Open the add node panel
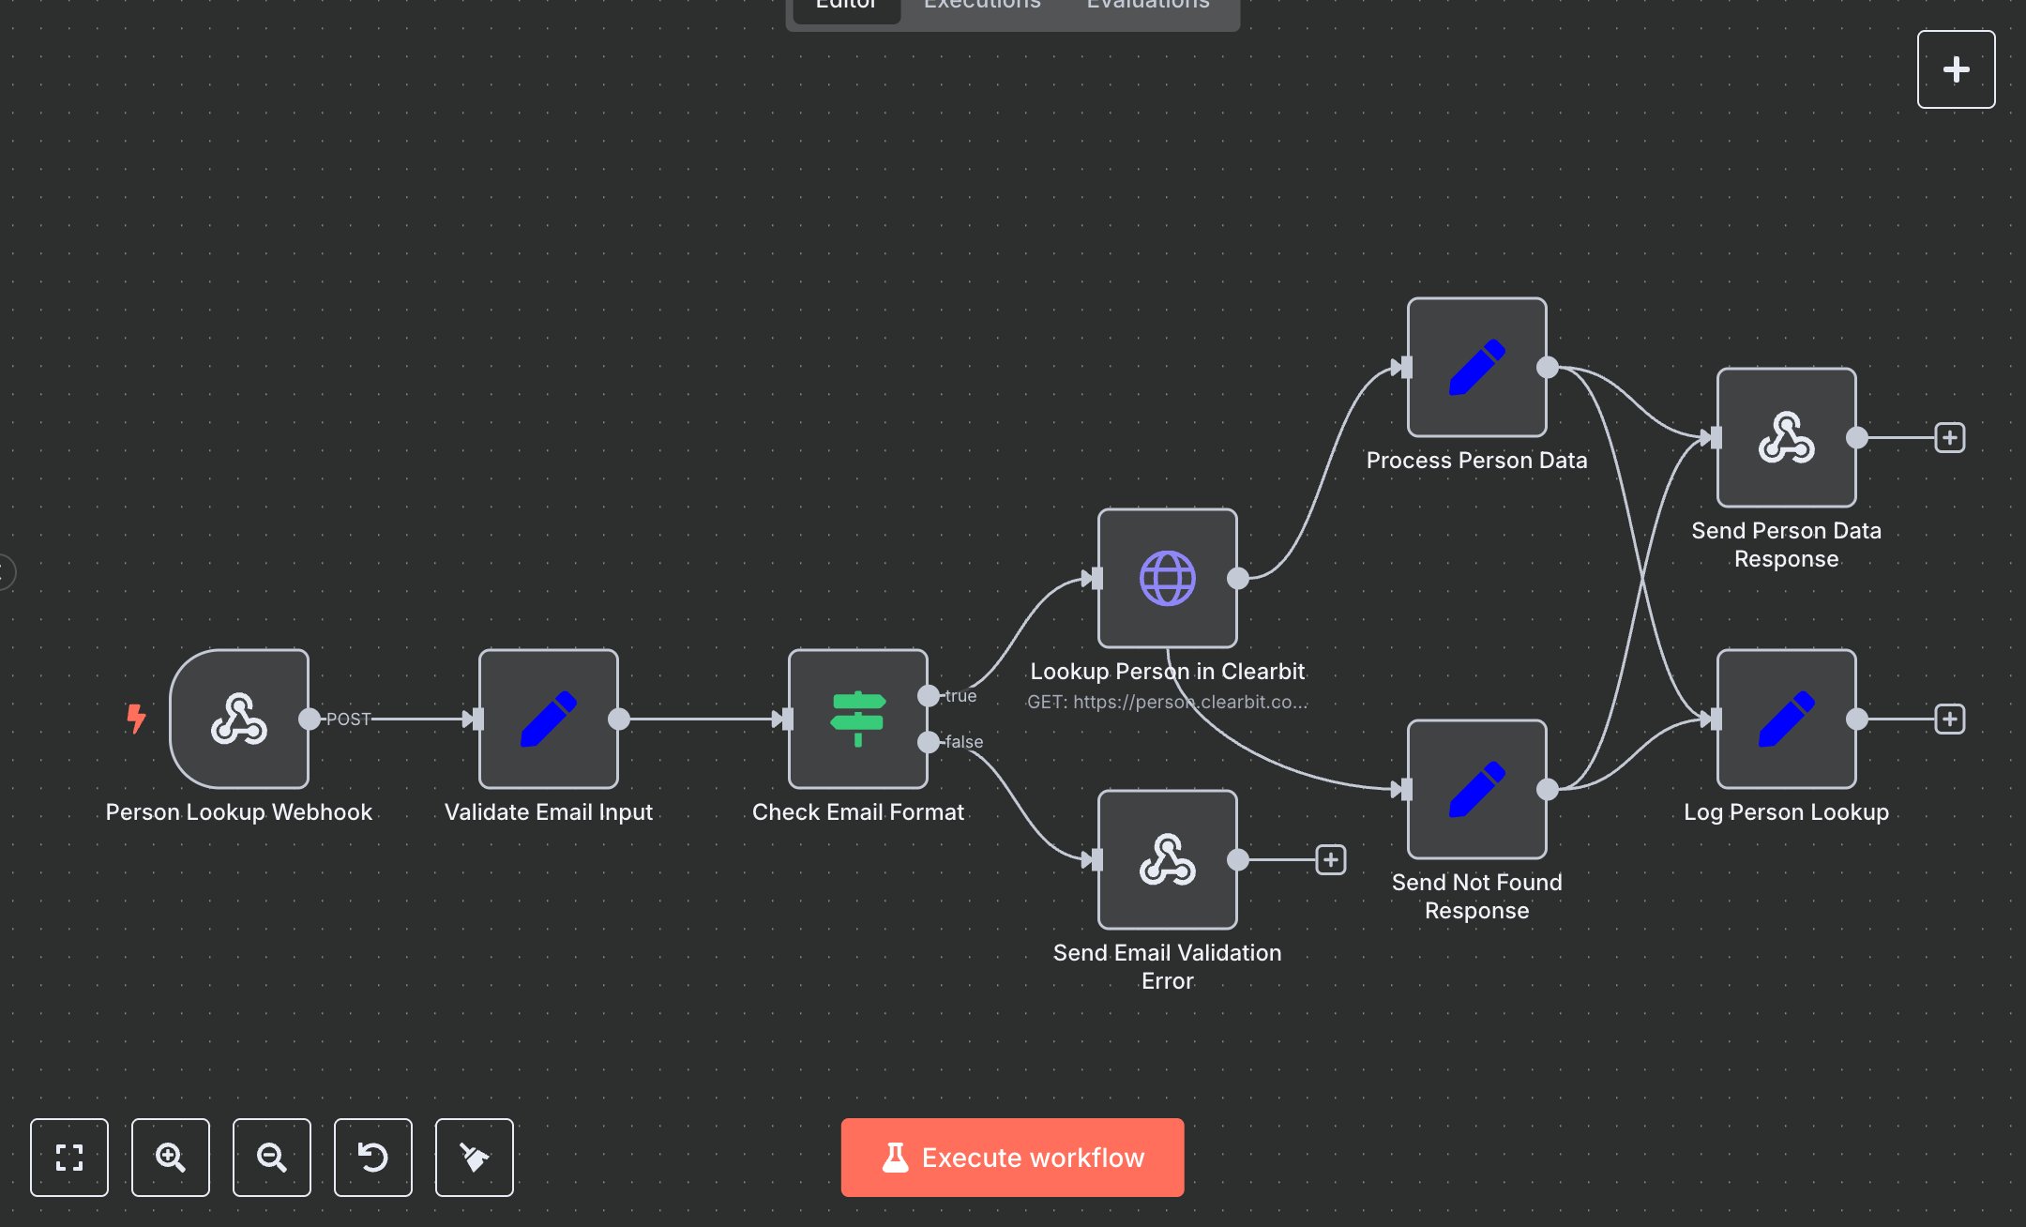Image resolution: width=2026 pixels, height=1227 pixels. pos(1956,68)
